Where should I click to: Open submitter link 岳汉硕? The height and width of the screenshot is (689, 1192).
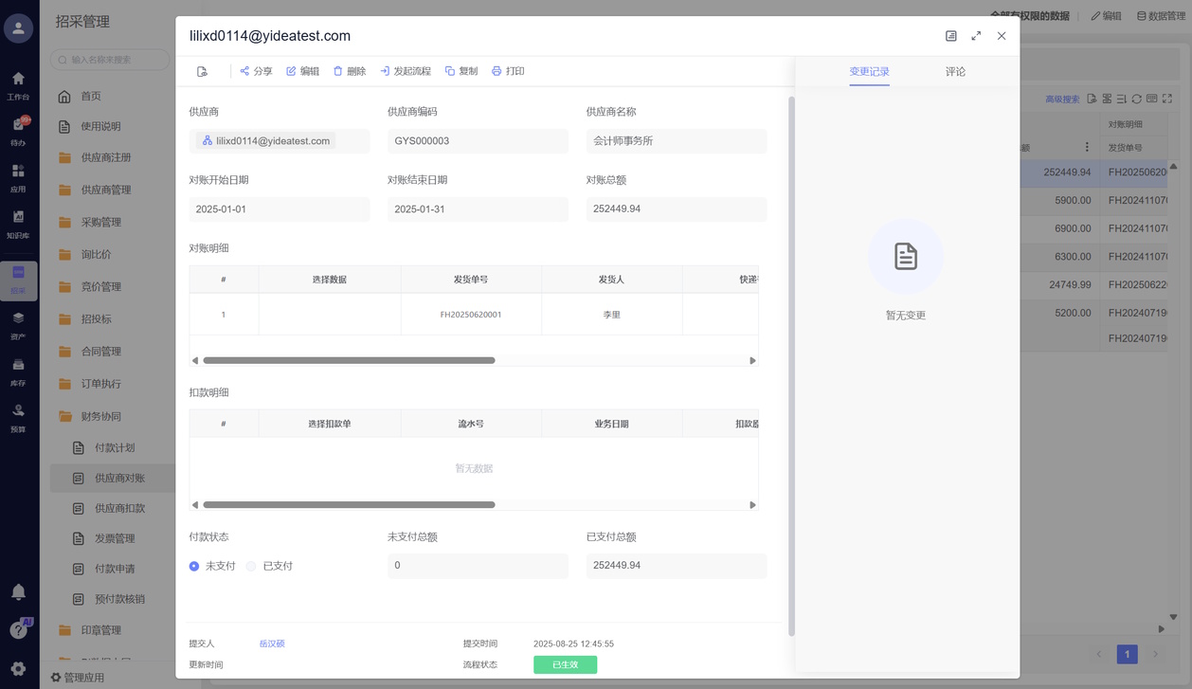click(272, 644)
